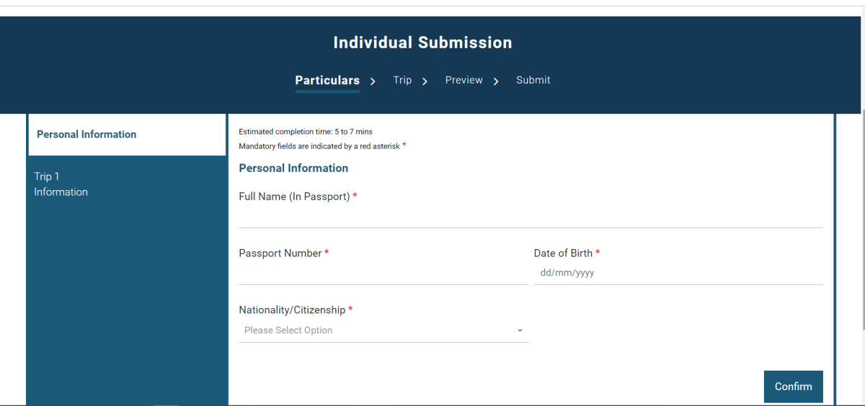Click the arrow after the Particulars step
Screen dimensions: 865x406
click(373, 81)
